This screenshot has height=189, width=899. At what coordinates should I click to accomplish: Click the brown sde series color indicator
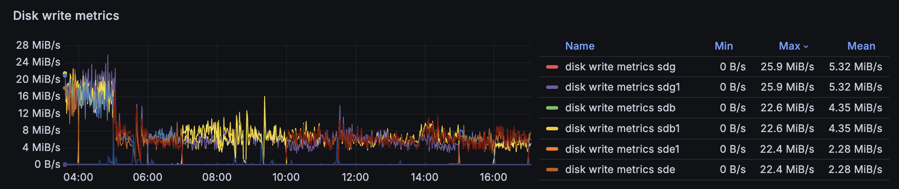pyautogui.click(x=552, y=170)
